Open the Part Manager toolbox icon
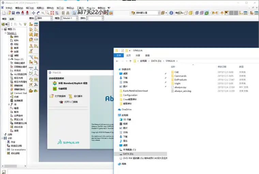This screenshot has height=174, width=259. click(x=36, y=25)
